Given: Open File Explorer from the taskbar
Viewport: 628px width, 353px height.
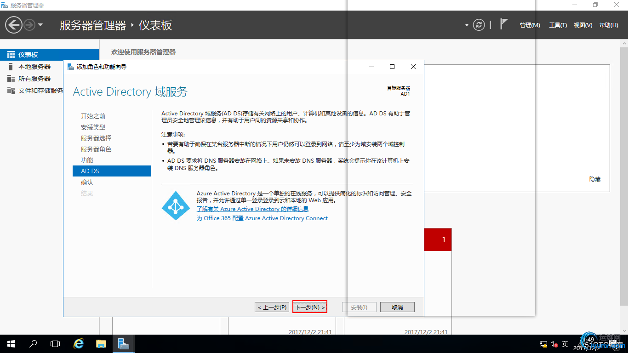Looking at the screenshot, I should coord(101,344).
